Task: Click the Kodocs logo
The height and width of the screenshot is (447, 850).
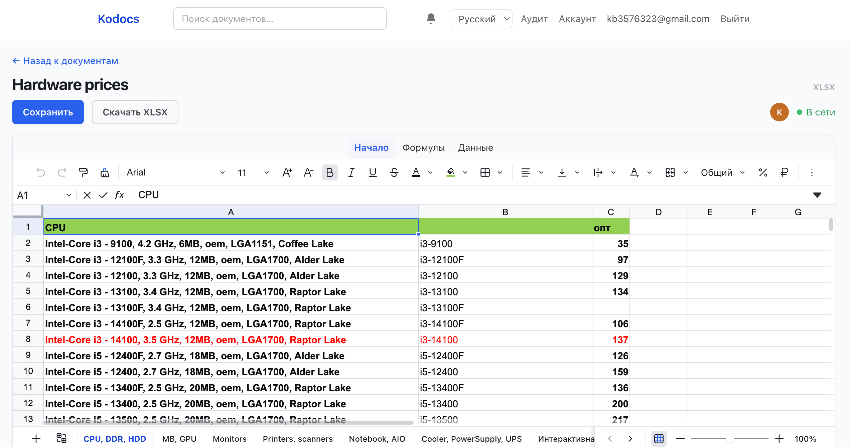Action: tap(119, 19)
